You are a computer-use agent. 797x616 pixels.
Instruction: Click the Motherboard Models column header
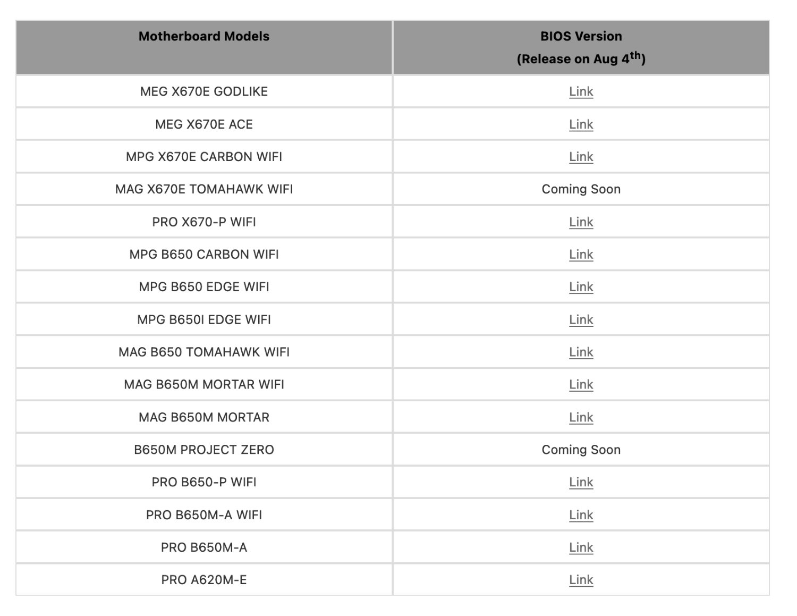204,47
